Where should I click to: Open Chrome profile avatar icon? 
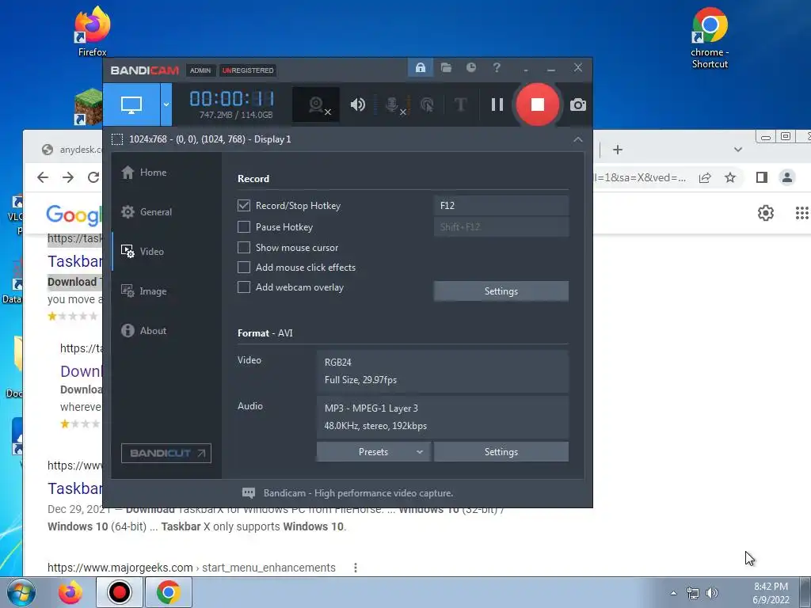787,178
